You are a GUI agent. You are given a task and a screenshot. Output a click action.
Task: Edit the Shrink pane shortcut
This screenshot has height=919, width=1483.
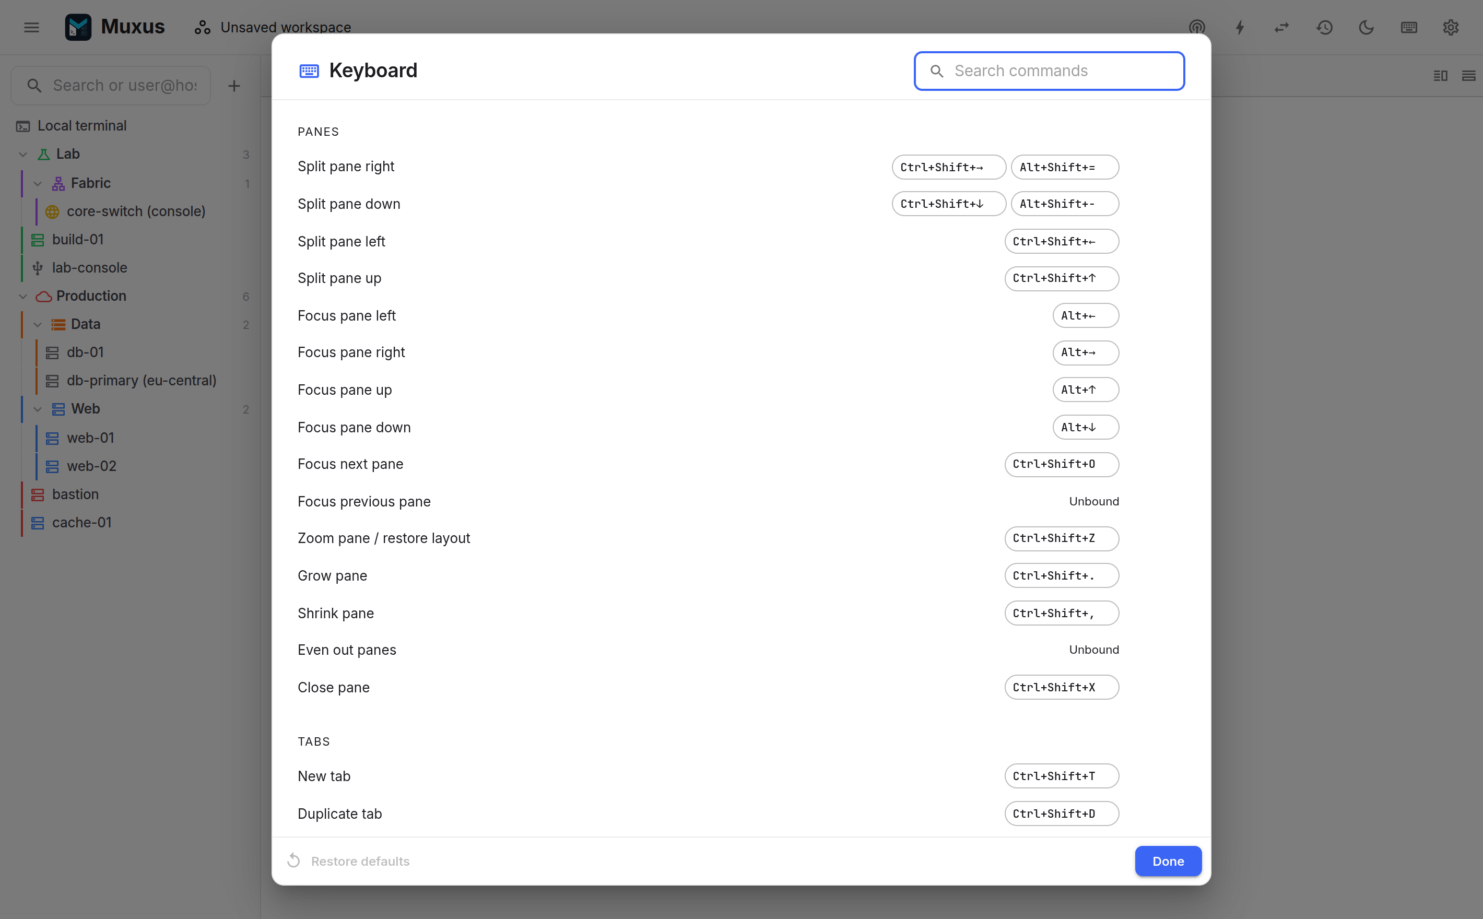pyautogui.click(x=1062, y=613)
